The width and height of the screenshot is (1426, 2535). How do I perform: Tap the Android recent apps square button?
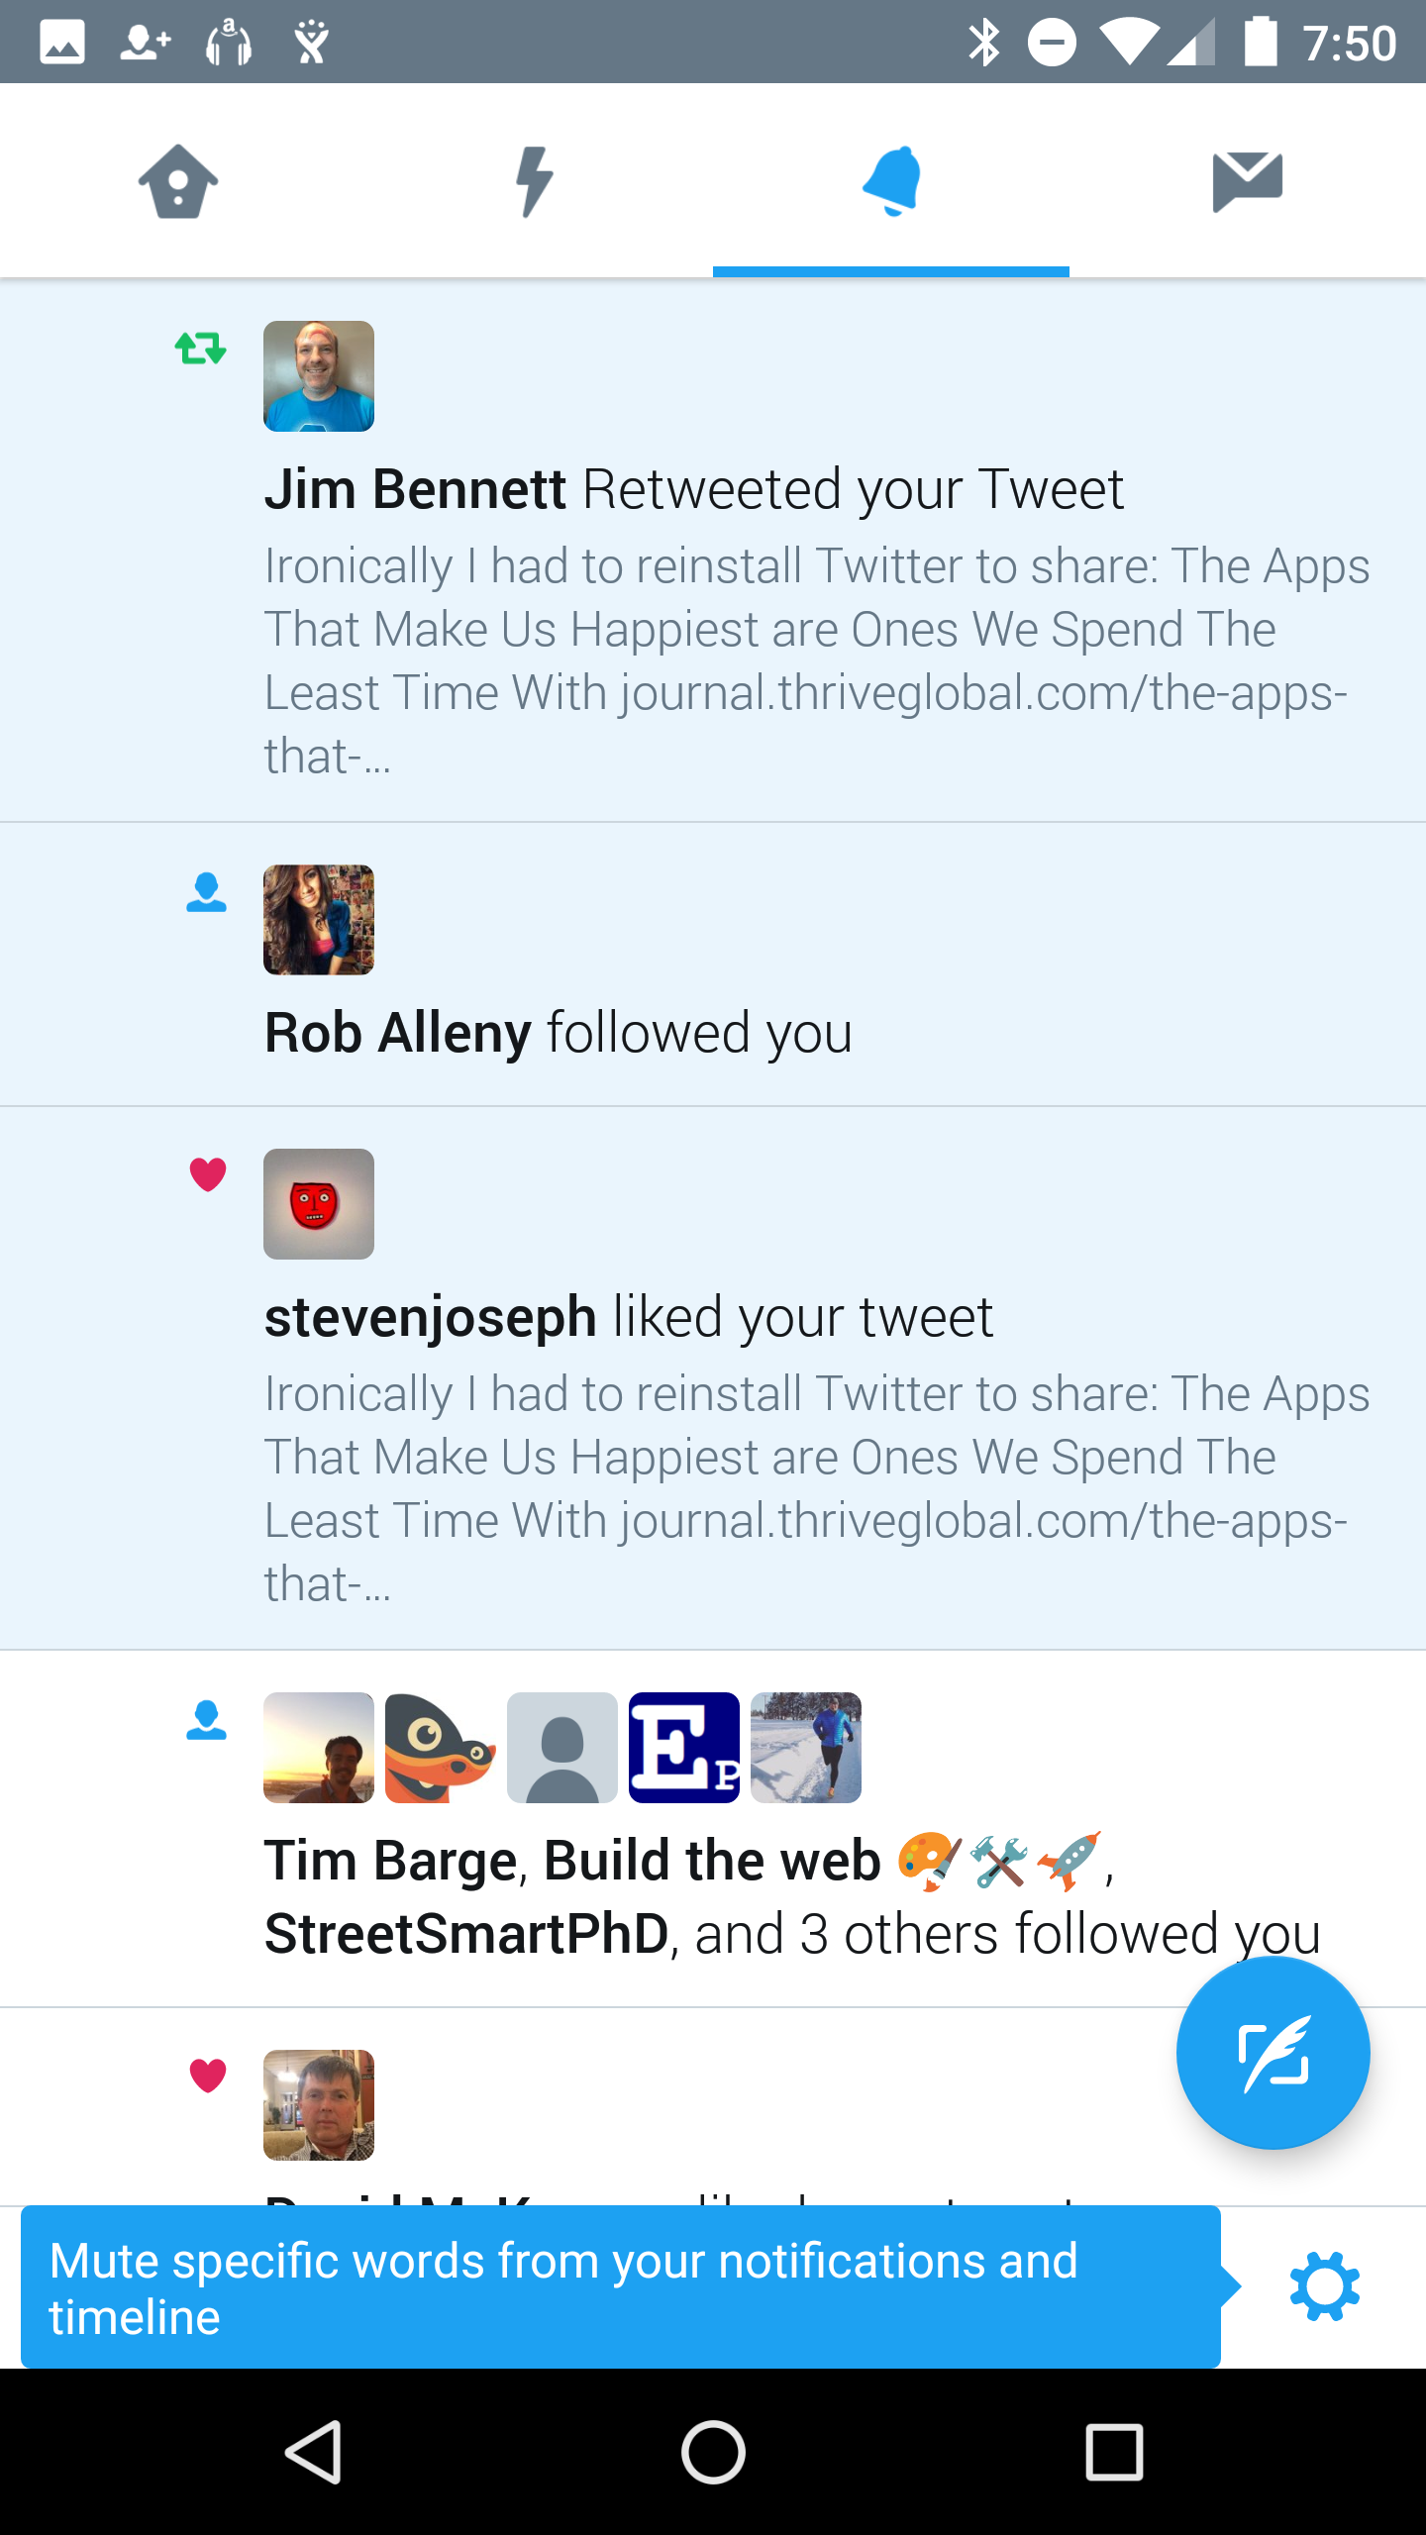[1114, 2453]
